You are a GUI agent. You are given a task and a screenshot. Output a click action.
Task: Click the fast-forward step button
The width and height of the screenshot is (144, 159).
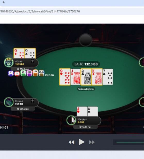click(92, 142)
